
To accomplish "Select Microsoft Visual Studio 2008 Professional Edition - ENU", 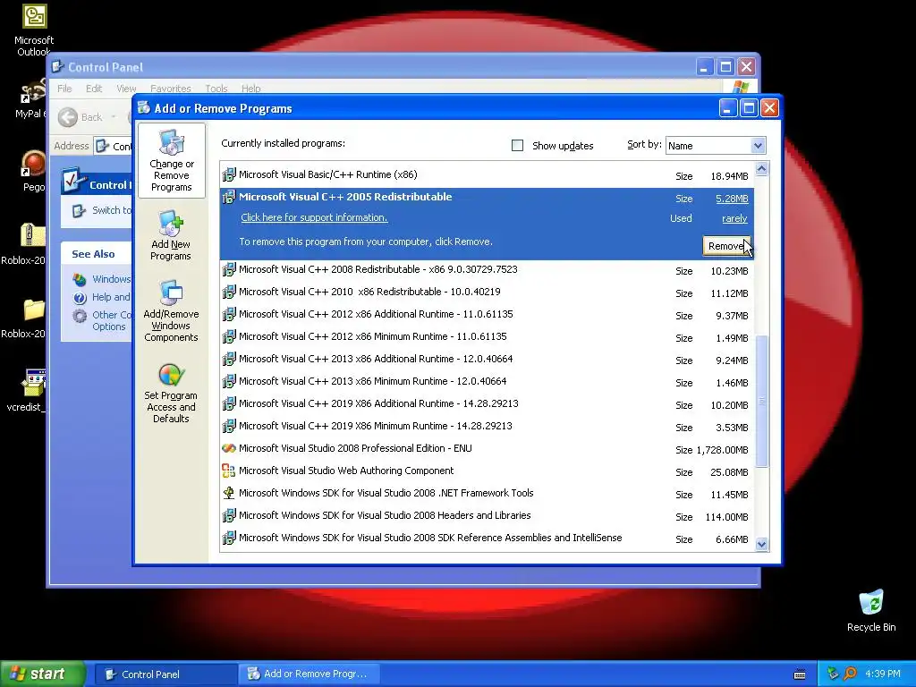I will tap(488, 449).
